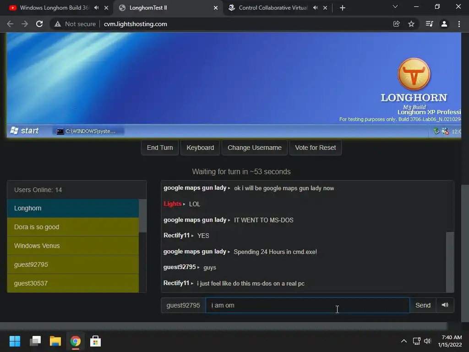Screen dimensions: 469x352
Task: Close the LonghornTest II tab
Action: [x=216, y=8]
